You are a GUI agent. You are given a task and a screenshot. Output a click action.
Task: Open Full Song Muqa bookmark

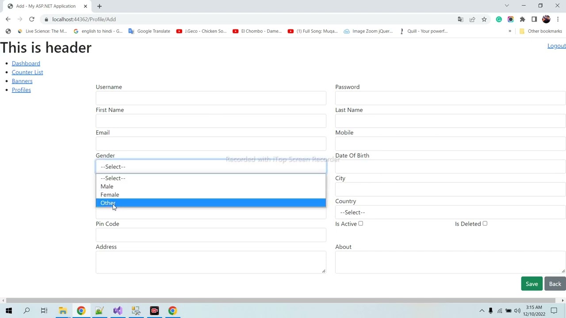(x=313, y=31)
